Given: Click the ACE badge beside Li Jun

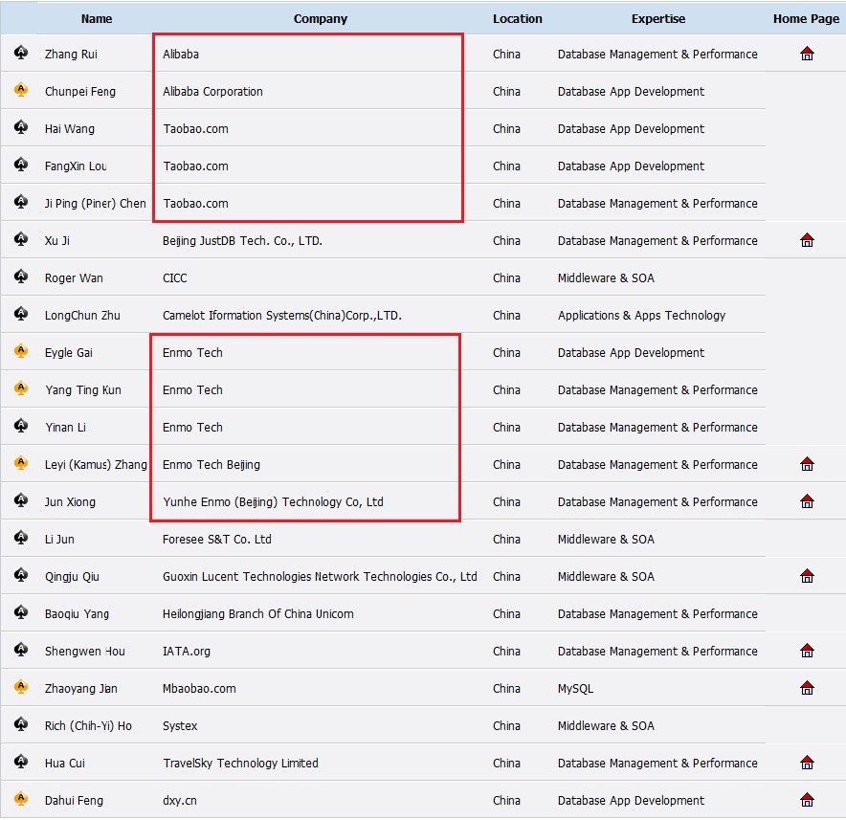Looking at the screenshot, I should [x=21, y=538].
